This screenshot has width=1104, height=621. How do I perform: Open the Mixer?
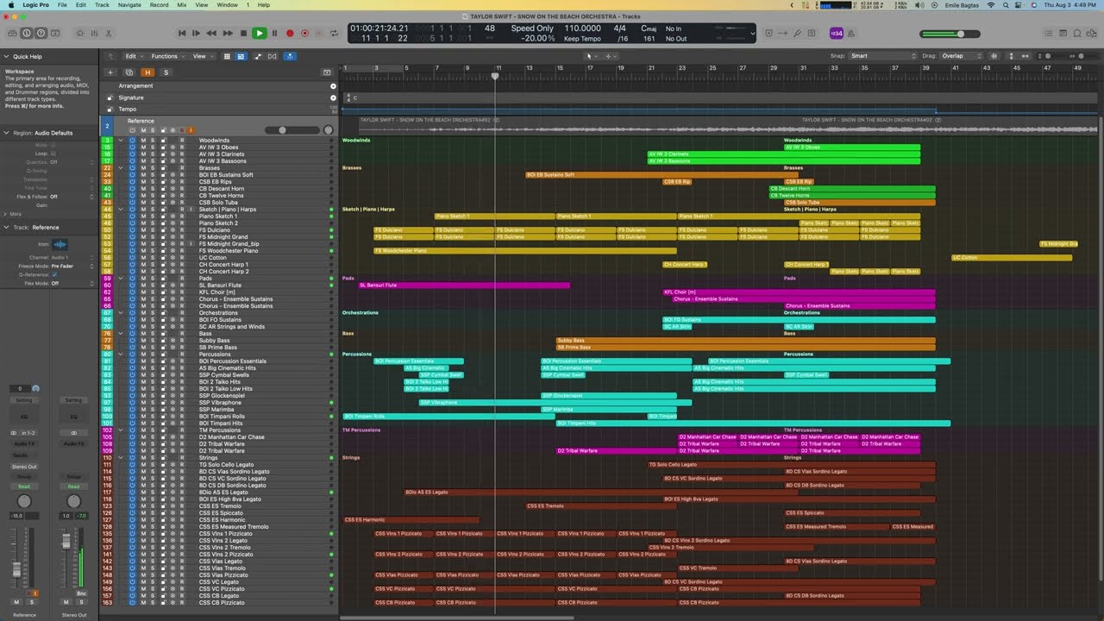click(95, 34)
